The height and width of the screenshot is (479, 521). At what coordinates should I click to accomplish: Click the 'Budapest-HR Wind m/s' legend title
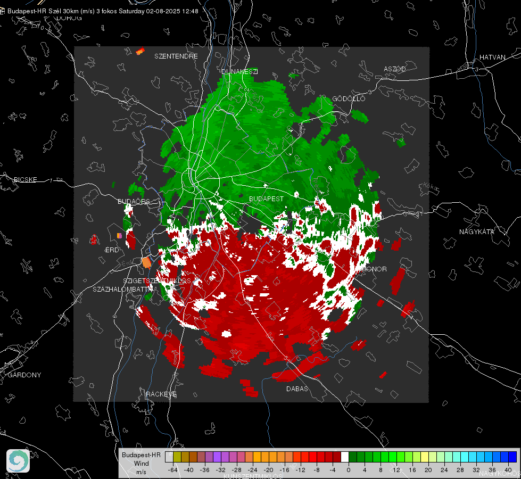(x=141, y=464)
